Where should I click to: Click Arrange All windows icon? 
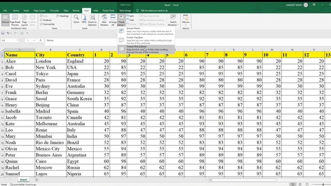click(113, 18)
